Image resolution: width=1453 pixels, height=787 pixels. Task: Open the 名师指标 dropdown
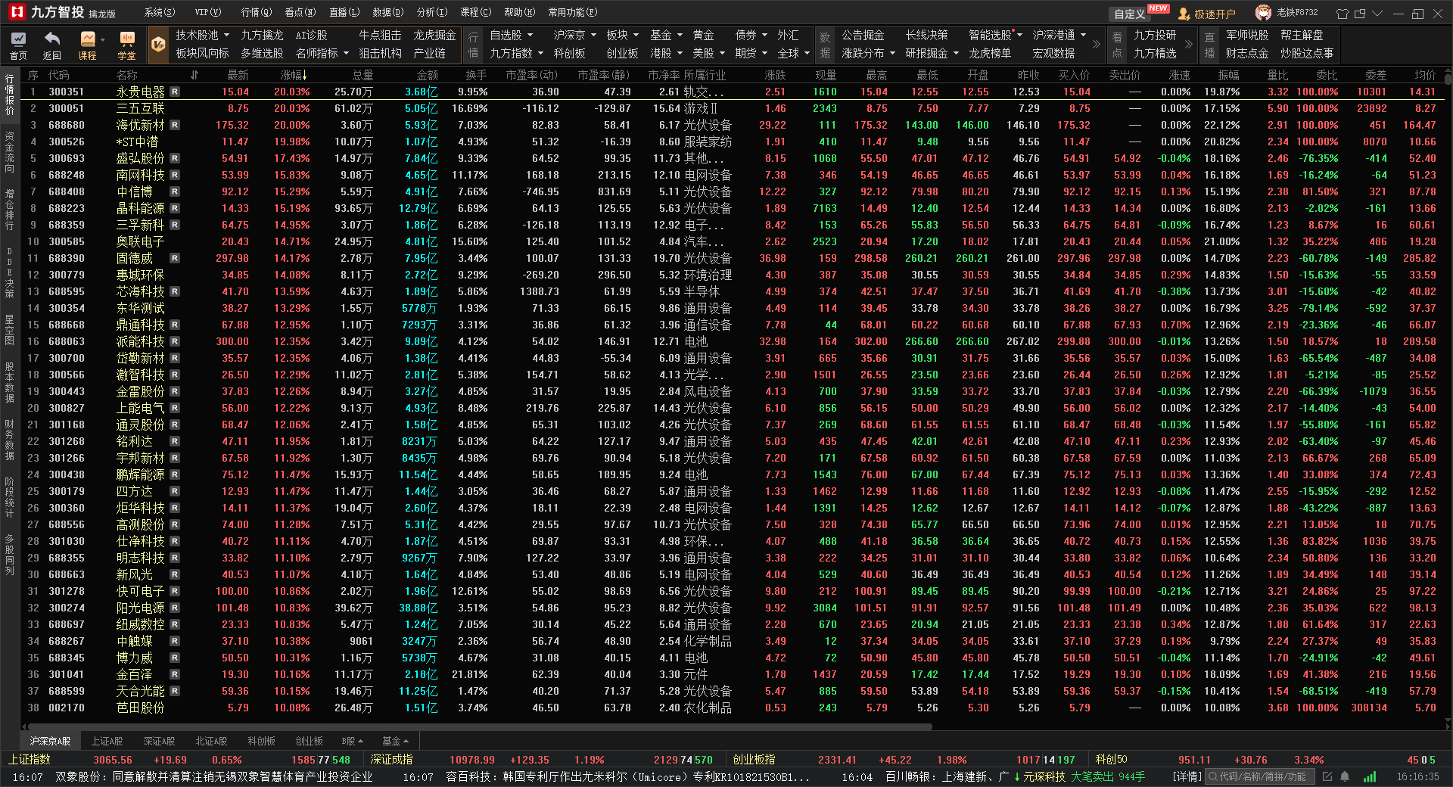(x=322, y=53)
